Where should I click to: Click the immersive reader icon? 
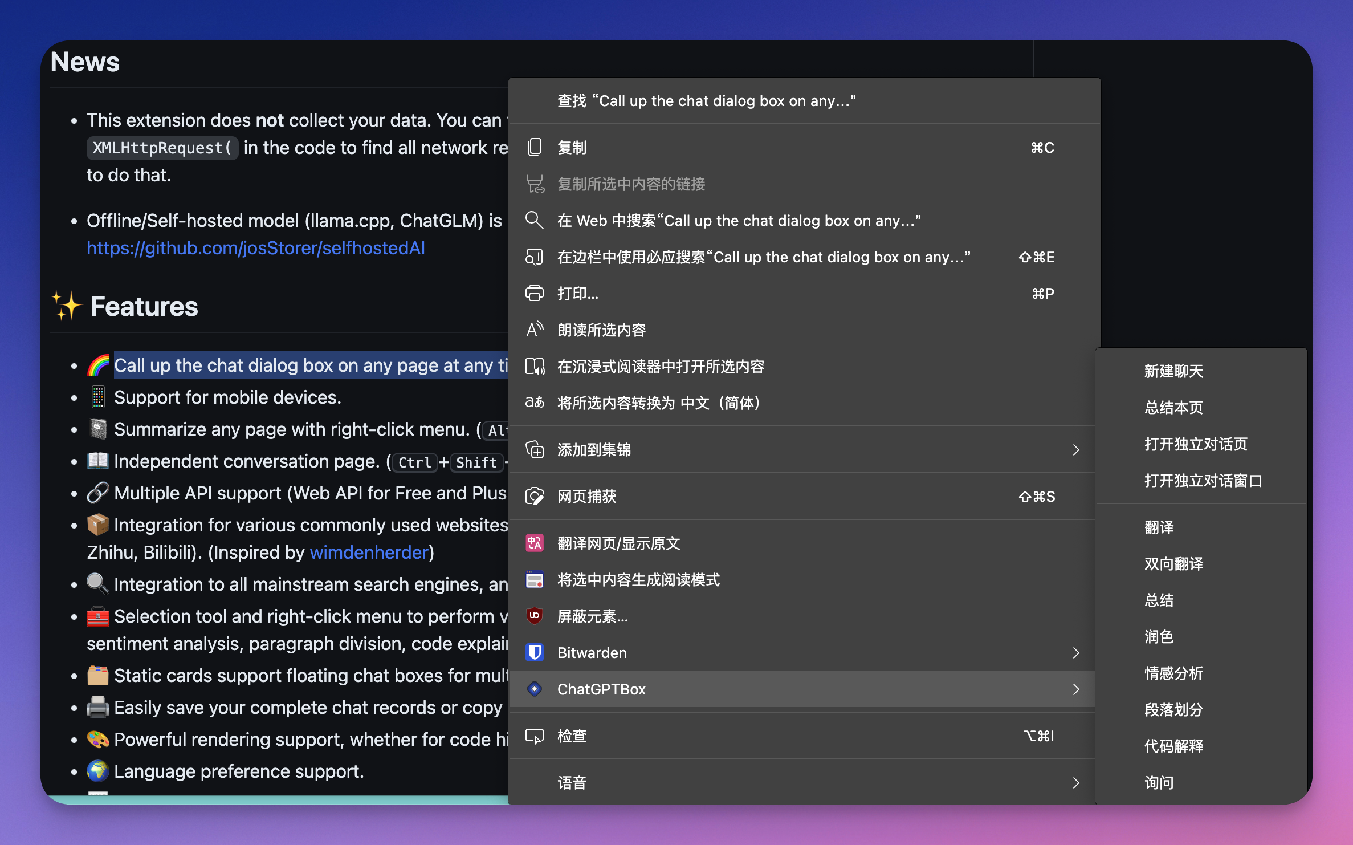(534, 366)
